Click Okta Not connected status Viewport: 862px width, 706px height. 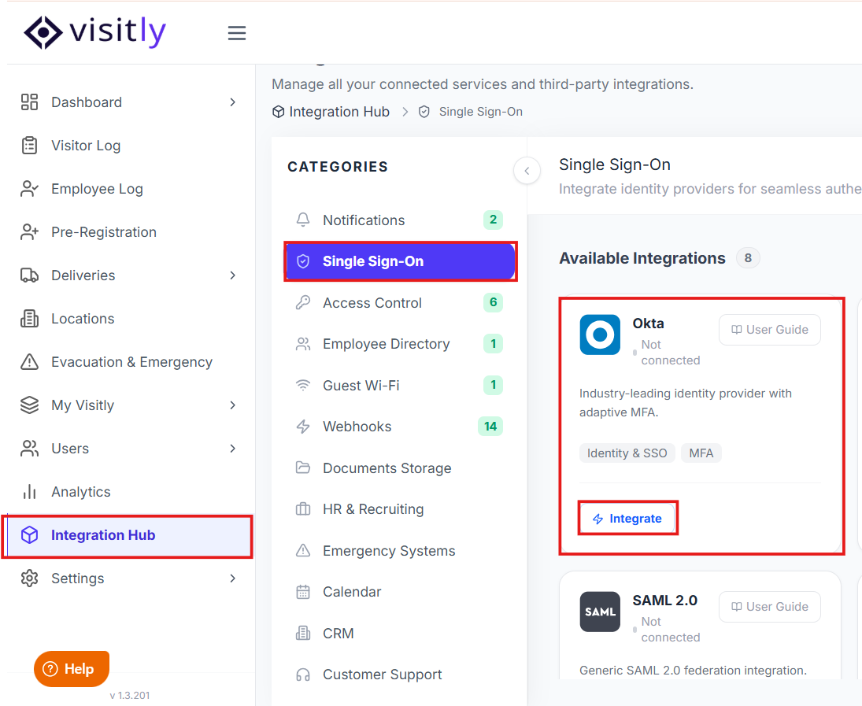pos(666,353)
